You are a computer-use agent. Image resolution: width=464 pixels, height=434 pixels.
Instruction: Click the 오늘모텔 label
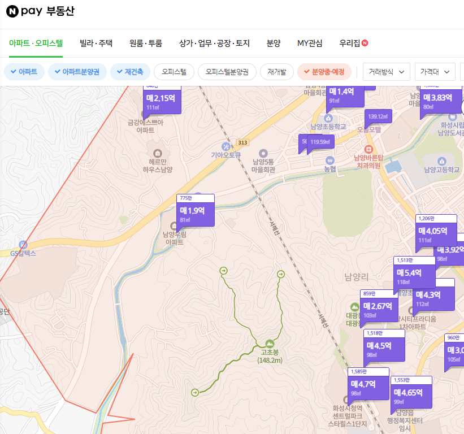369,129
